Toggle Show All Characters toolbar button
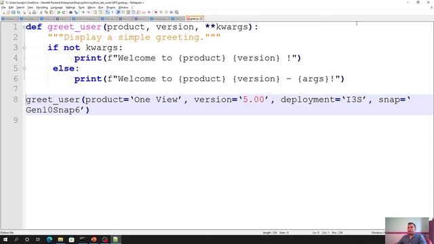The image size is (434, 244). (x=113, y=12)
